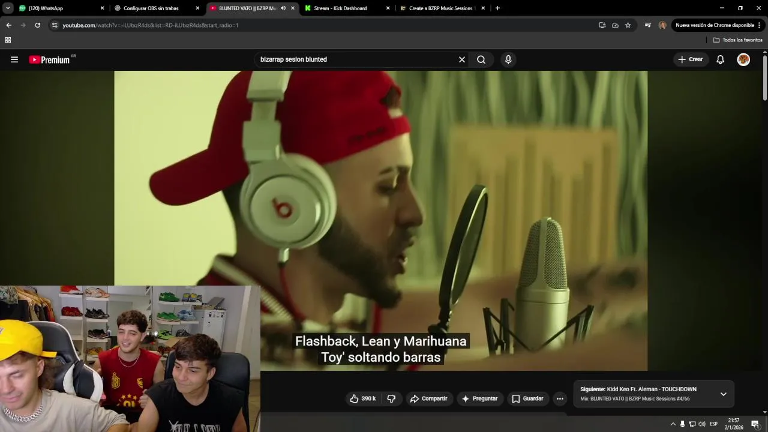The width and height of the screenshot is (768, 432).
Task: Expand the Siguiente mix playlist panel
Action: [724, 394]
